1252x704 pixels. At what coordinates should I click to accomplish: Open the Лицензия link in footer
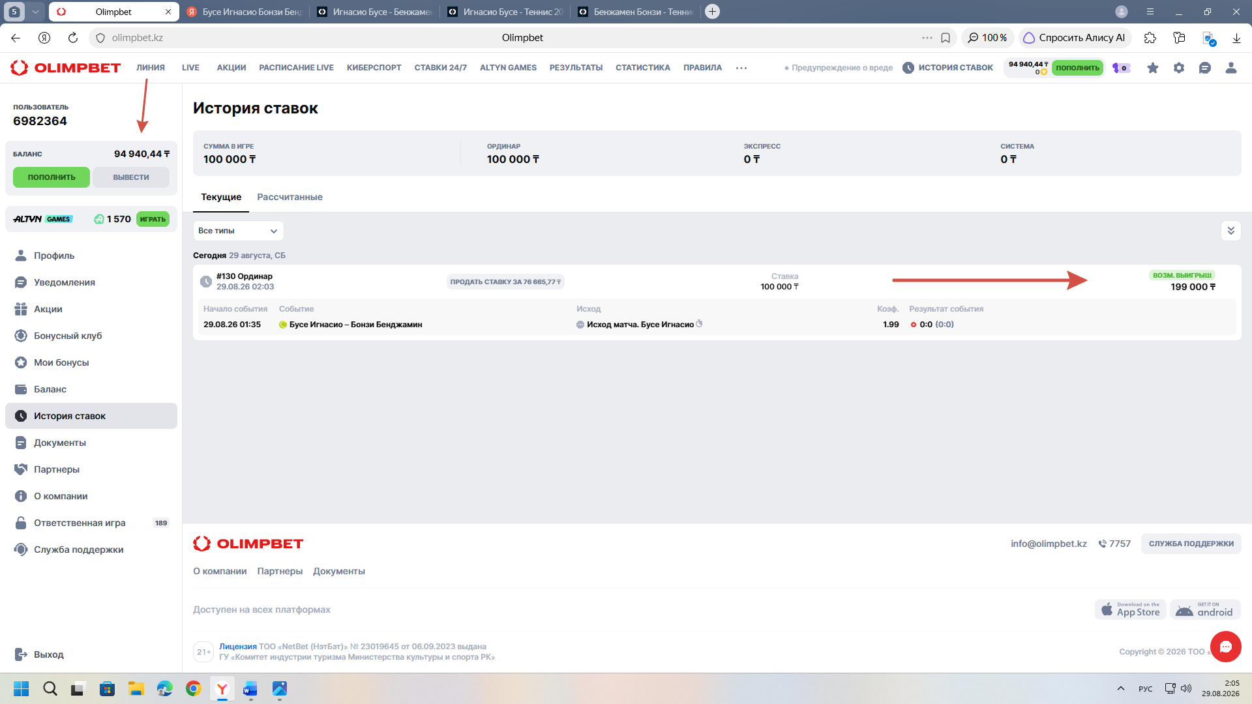pos(238,647)
